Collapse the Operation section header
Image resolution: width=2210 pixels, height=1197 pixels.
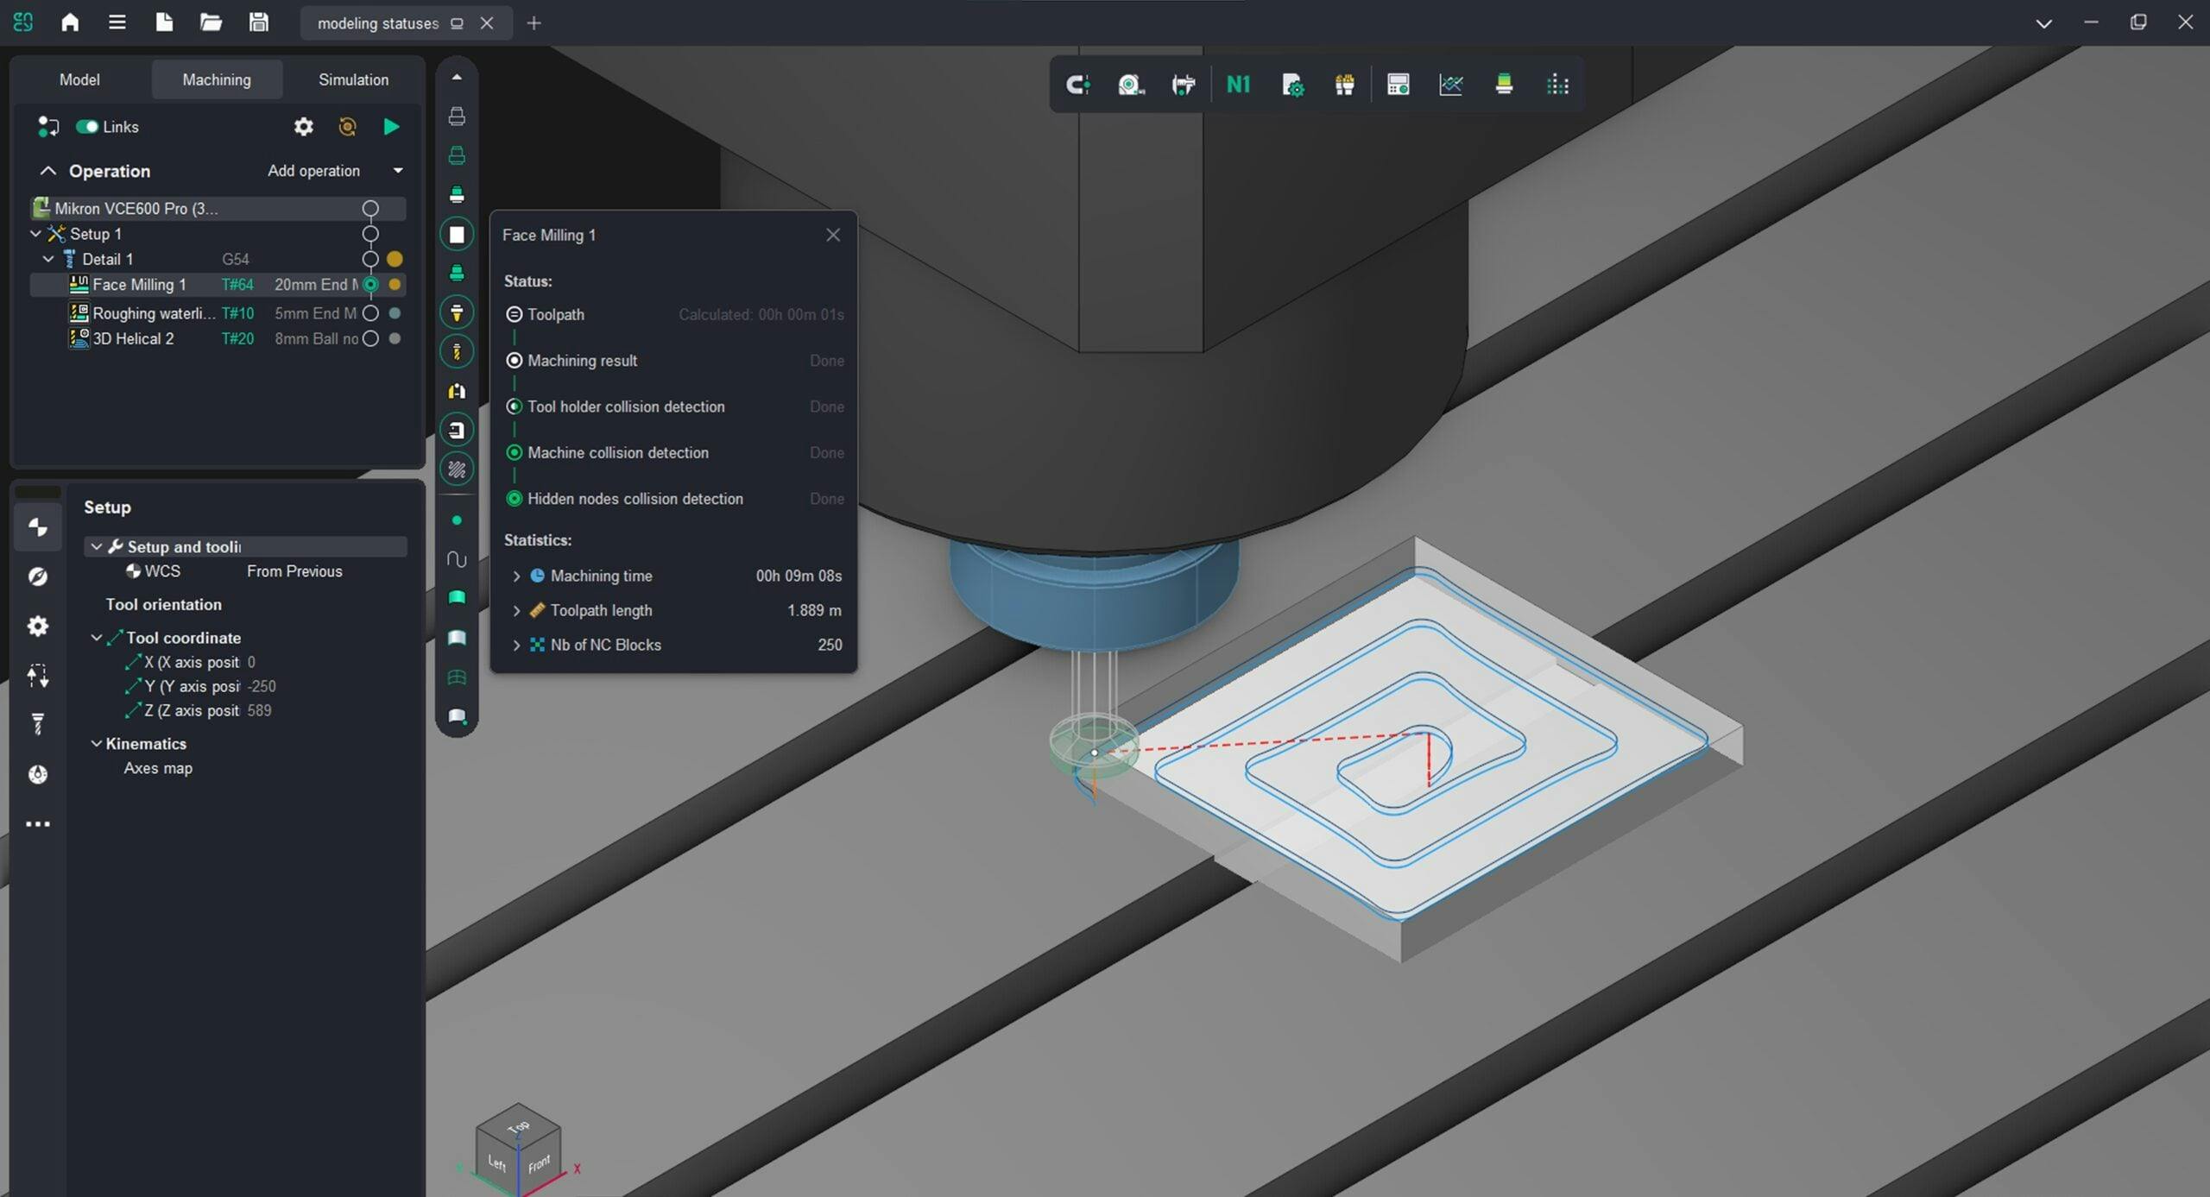click(x=48, y=170)
